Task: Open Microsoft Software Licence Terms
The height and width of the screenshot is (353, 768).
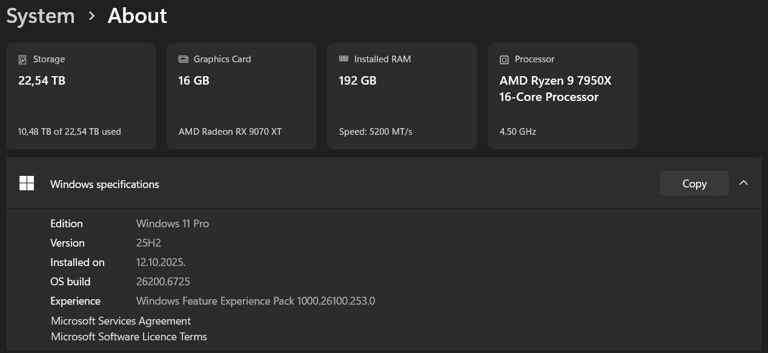Action: pyautogui.click(x=129, y=337)
